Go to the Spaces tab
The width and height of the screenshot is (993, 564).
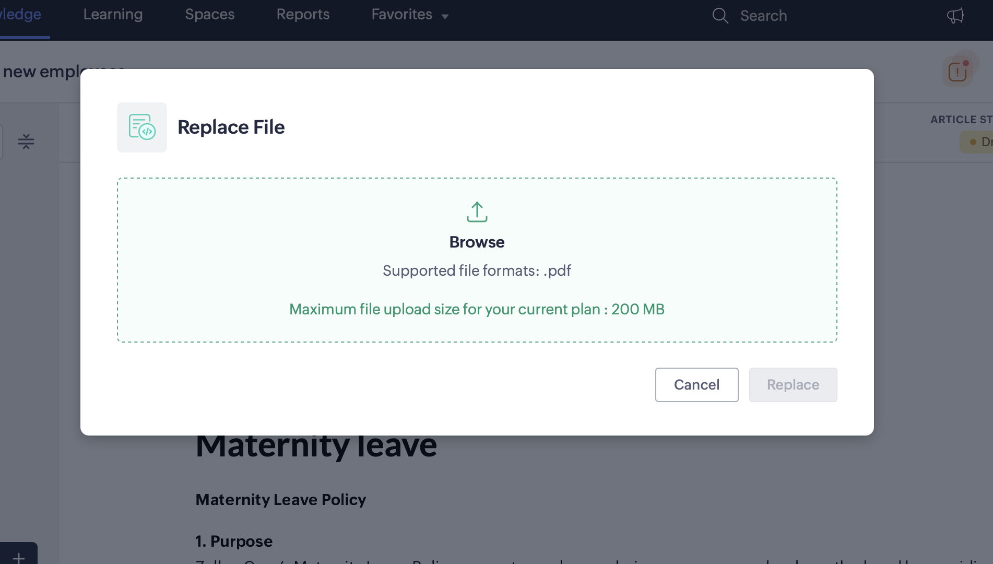(210, 15)
